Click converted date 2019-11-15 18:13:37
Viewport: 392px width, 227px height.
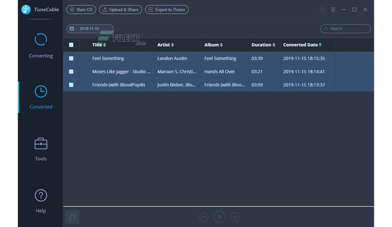click(304, 85)
